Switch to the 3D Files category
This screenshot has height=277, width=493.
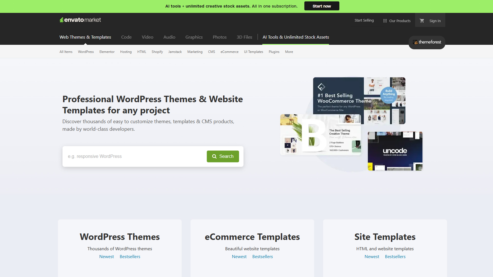tap(244, 37)
